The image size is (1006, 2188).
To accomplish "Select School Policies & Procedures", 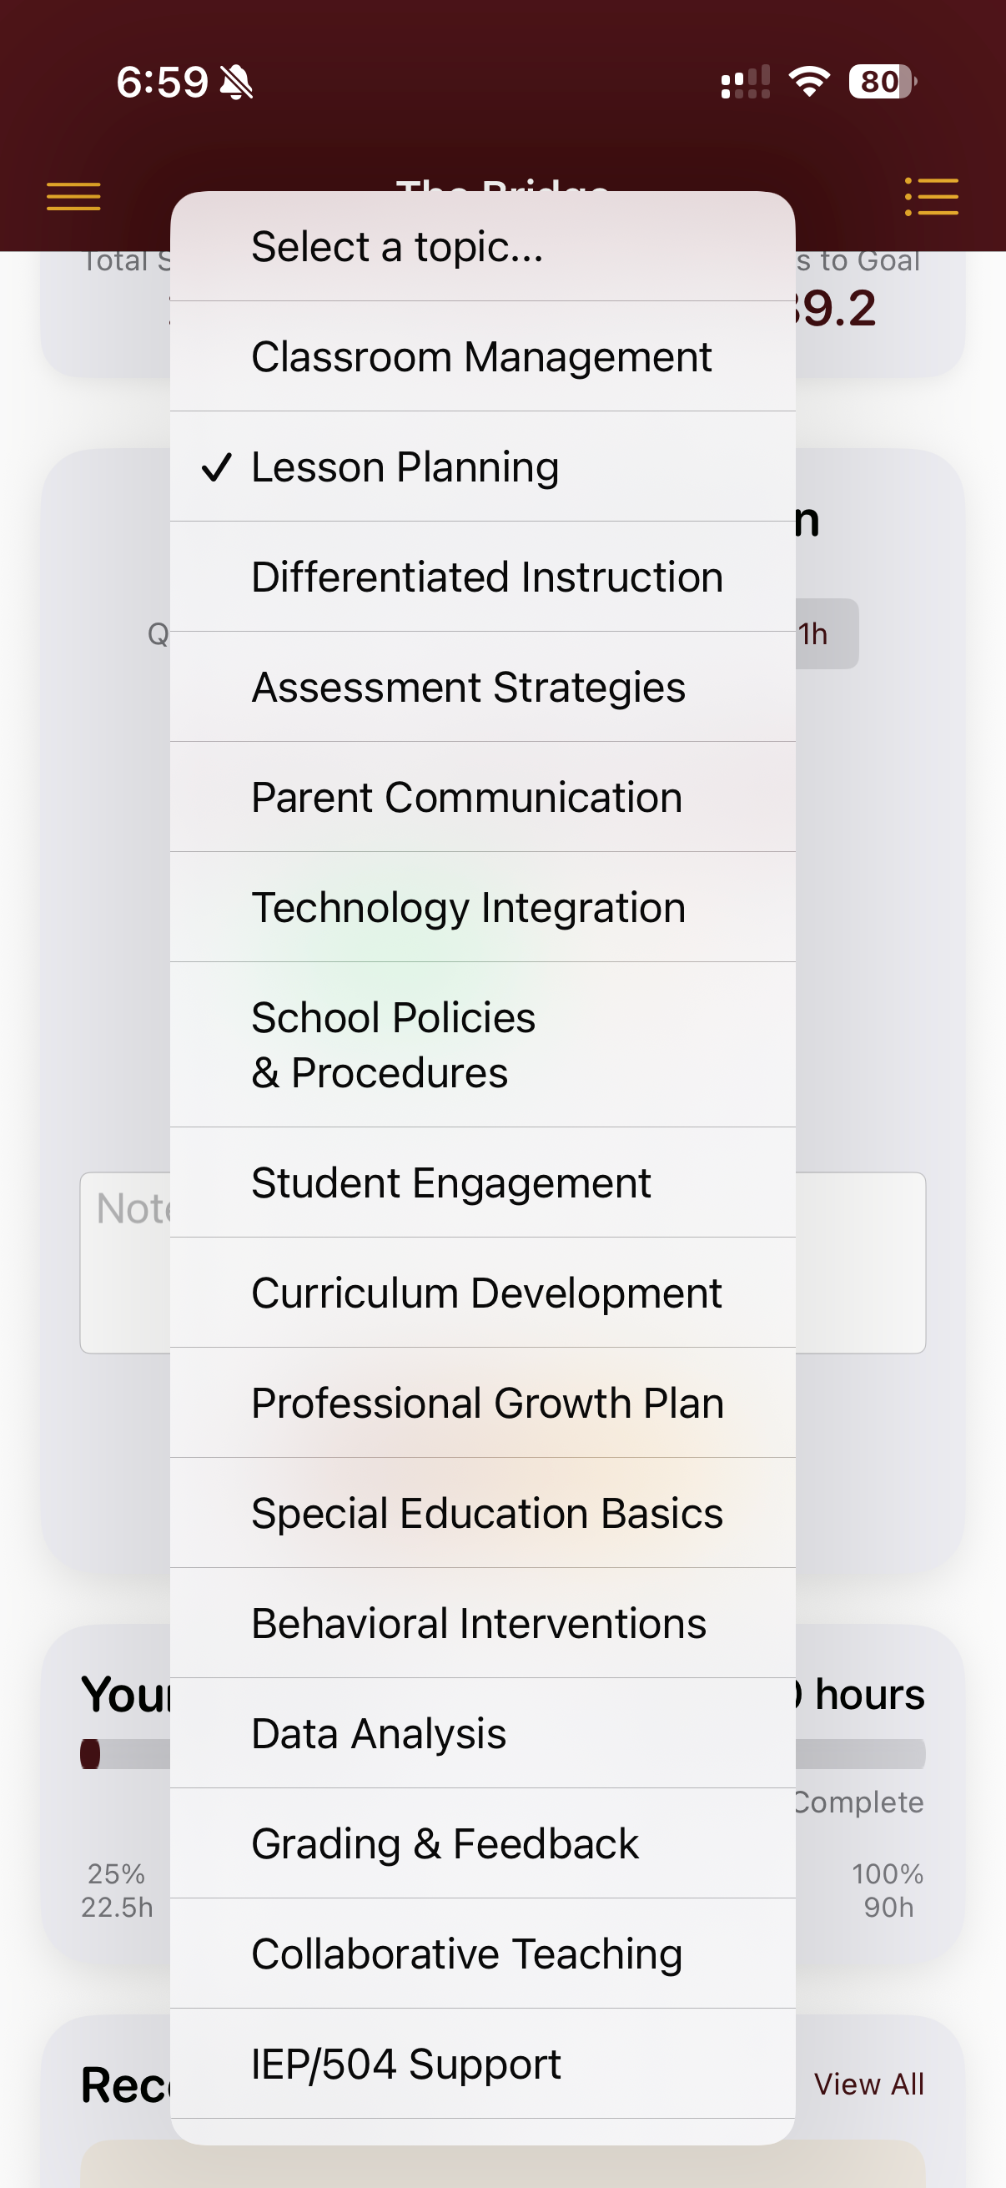I will coord(393,1045).
